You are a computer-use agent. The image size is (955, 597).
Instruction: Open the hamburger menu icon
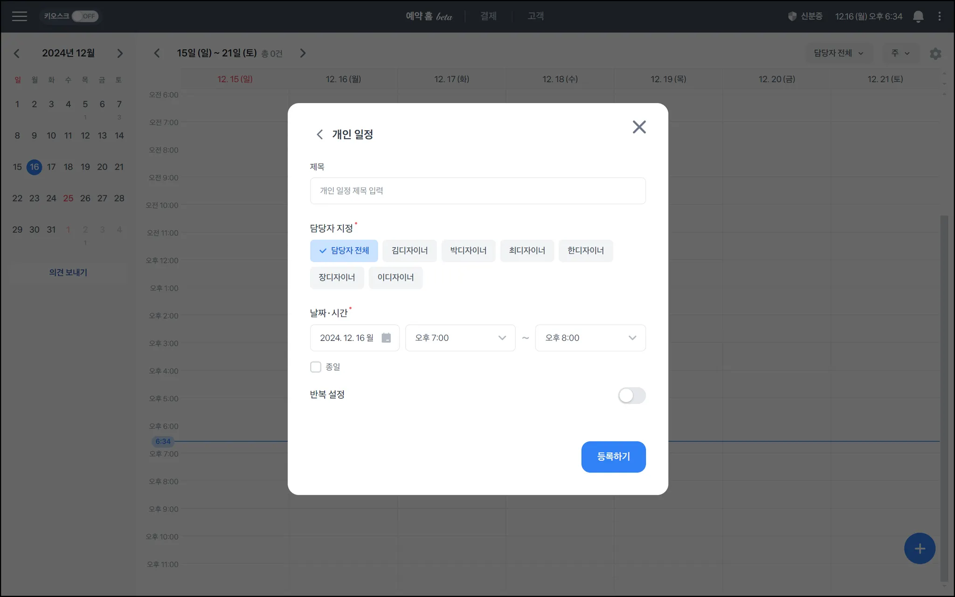19,16
